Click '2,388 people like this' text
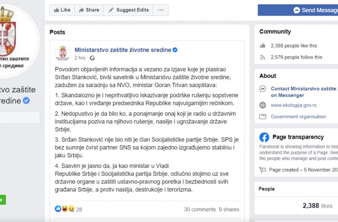Image resolution: width=338 pixels, height=222 pixels. [x=294, y=46]
